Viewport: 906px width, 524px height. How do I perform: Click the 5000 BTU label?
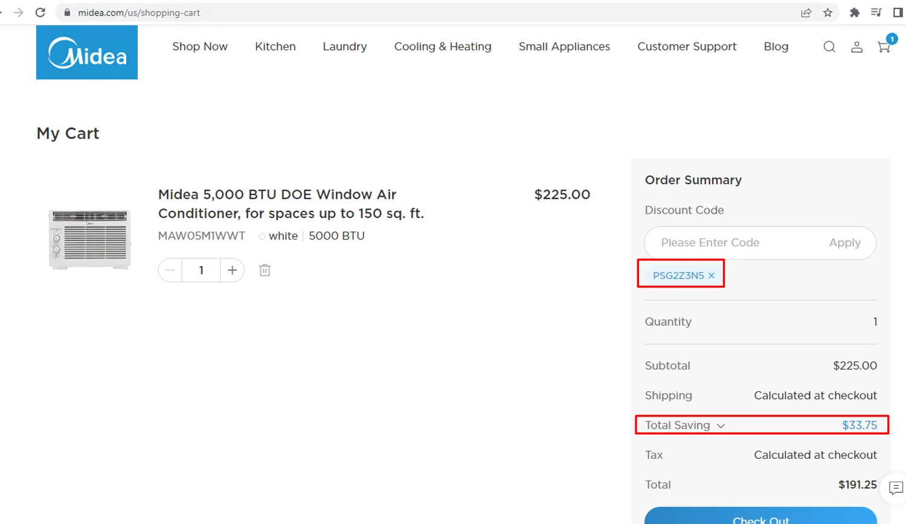pyautogui.click(x=336, y=235)
